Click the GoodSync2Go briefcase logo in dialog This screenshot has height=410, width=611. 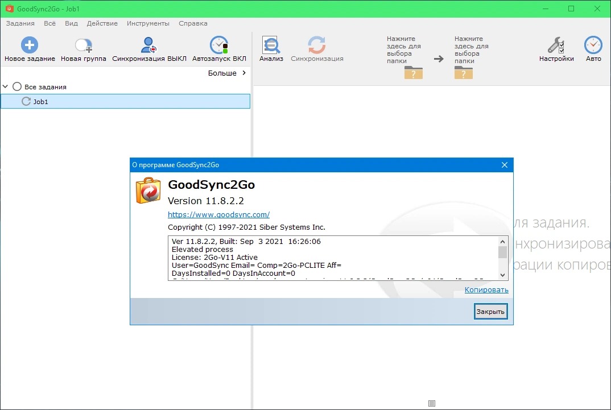(x=148, y=190)
